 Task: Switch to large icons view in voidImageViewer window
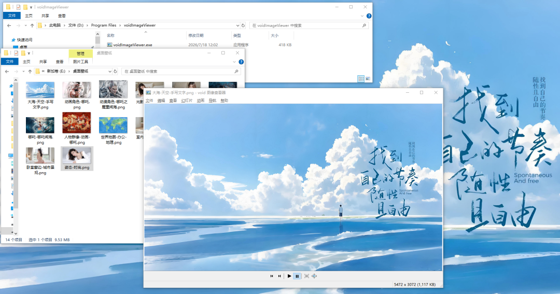pos(368,79)
